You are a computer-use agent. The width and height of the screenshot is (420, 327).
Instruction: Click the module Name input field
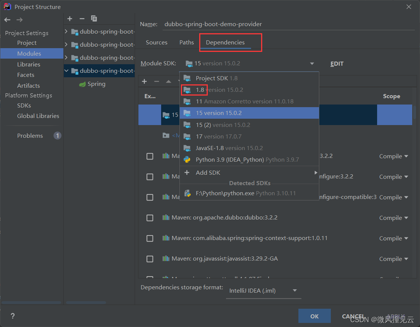pos(288,24)
